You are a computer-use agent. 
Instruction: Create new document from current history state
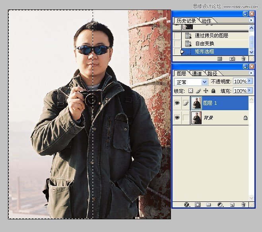(219, 59)
